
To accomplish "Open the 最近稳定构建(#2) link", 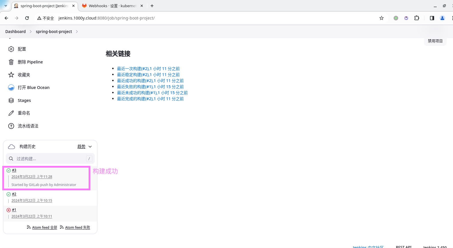I will click(x=148, y=75).
